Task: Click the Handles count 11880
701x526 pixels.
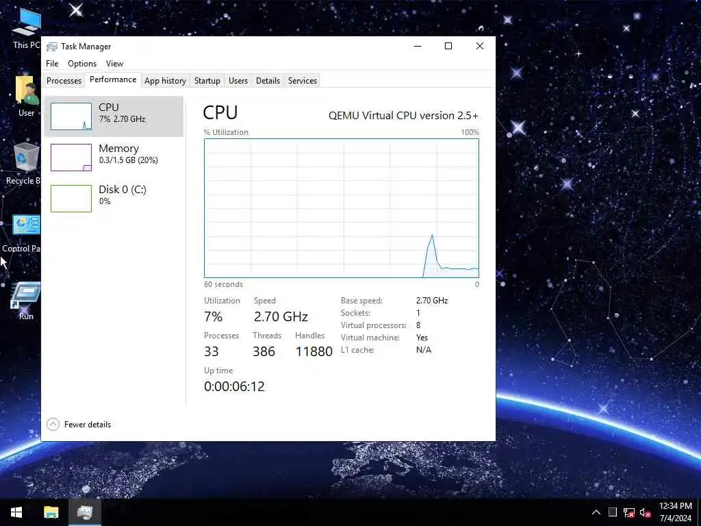Action: pyautogui.click(x=314, y=351)
